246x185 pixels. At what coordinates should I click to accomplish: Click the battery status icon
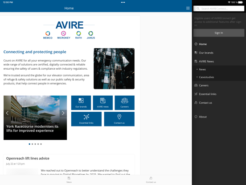tap(241, 2)
